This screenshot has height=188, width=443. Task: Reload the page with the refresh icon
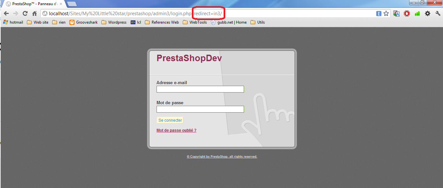(25, 14)
